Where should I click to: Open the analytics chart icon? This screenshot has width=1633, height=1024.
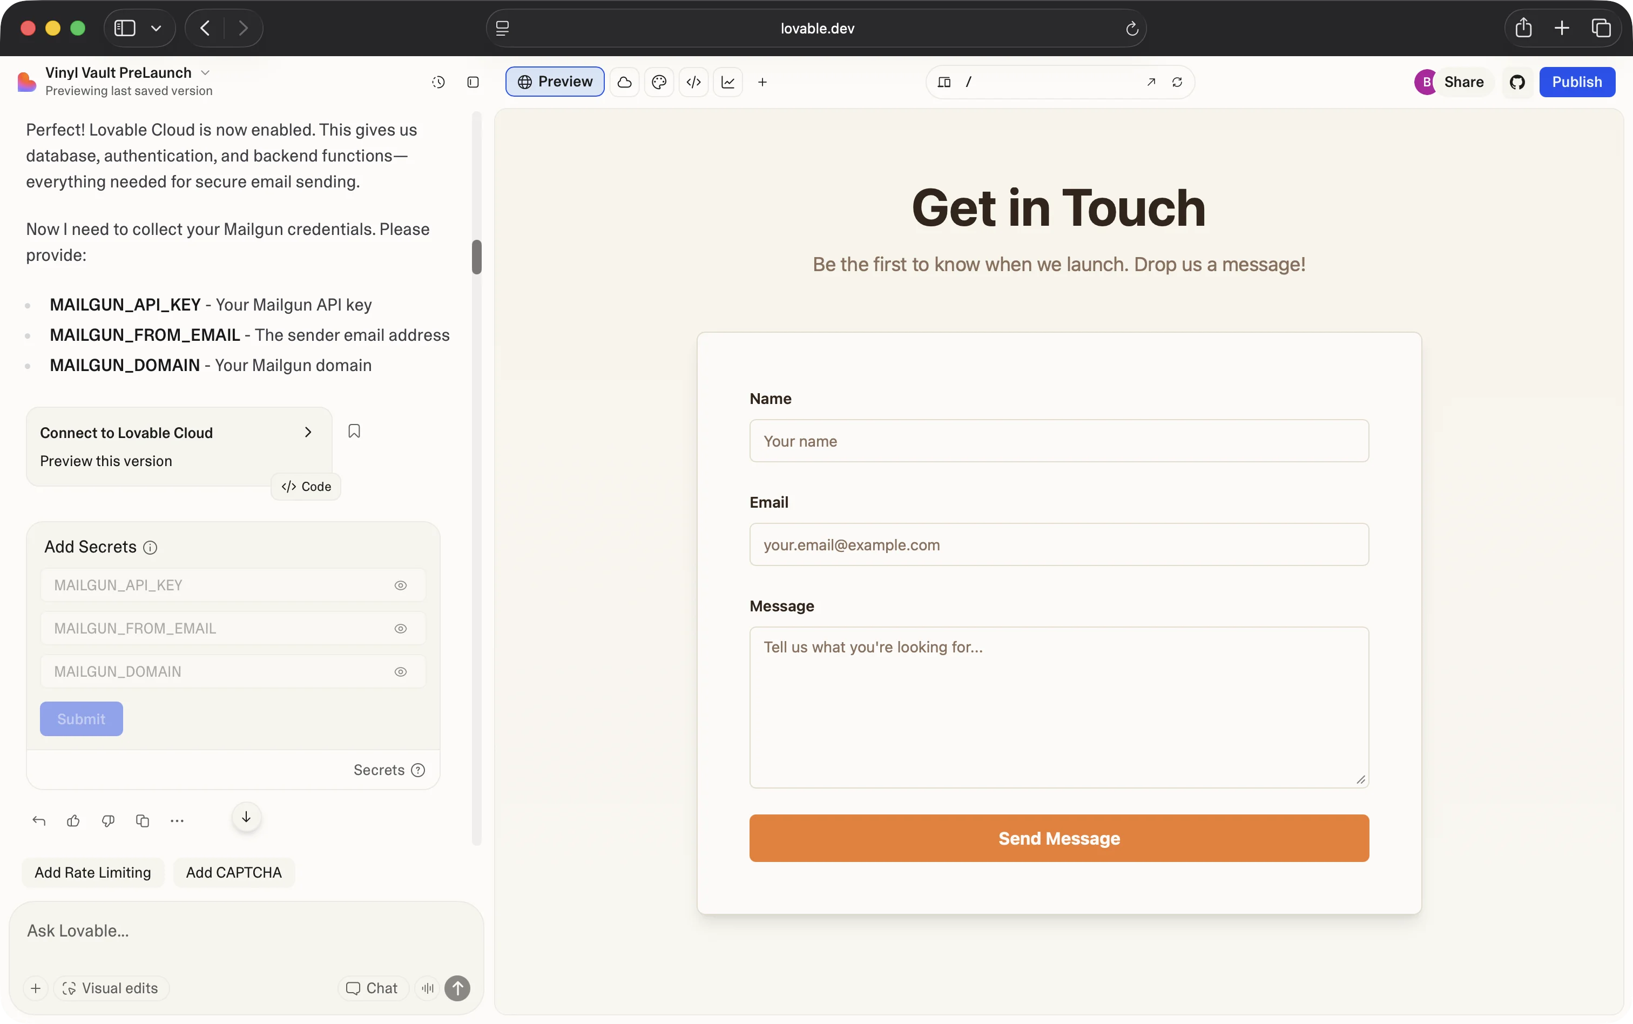pyautogui.click(x=728, y=82)
